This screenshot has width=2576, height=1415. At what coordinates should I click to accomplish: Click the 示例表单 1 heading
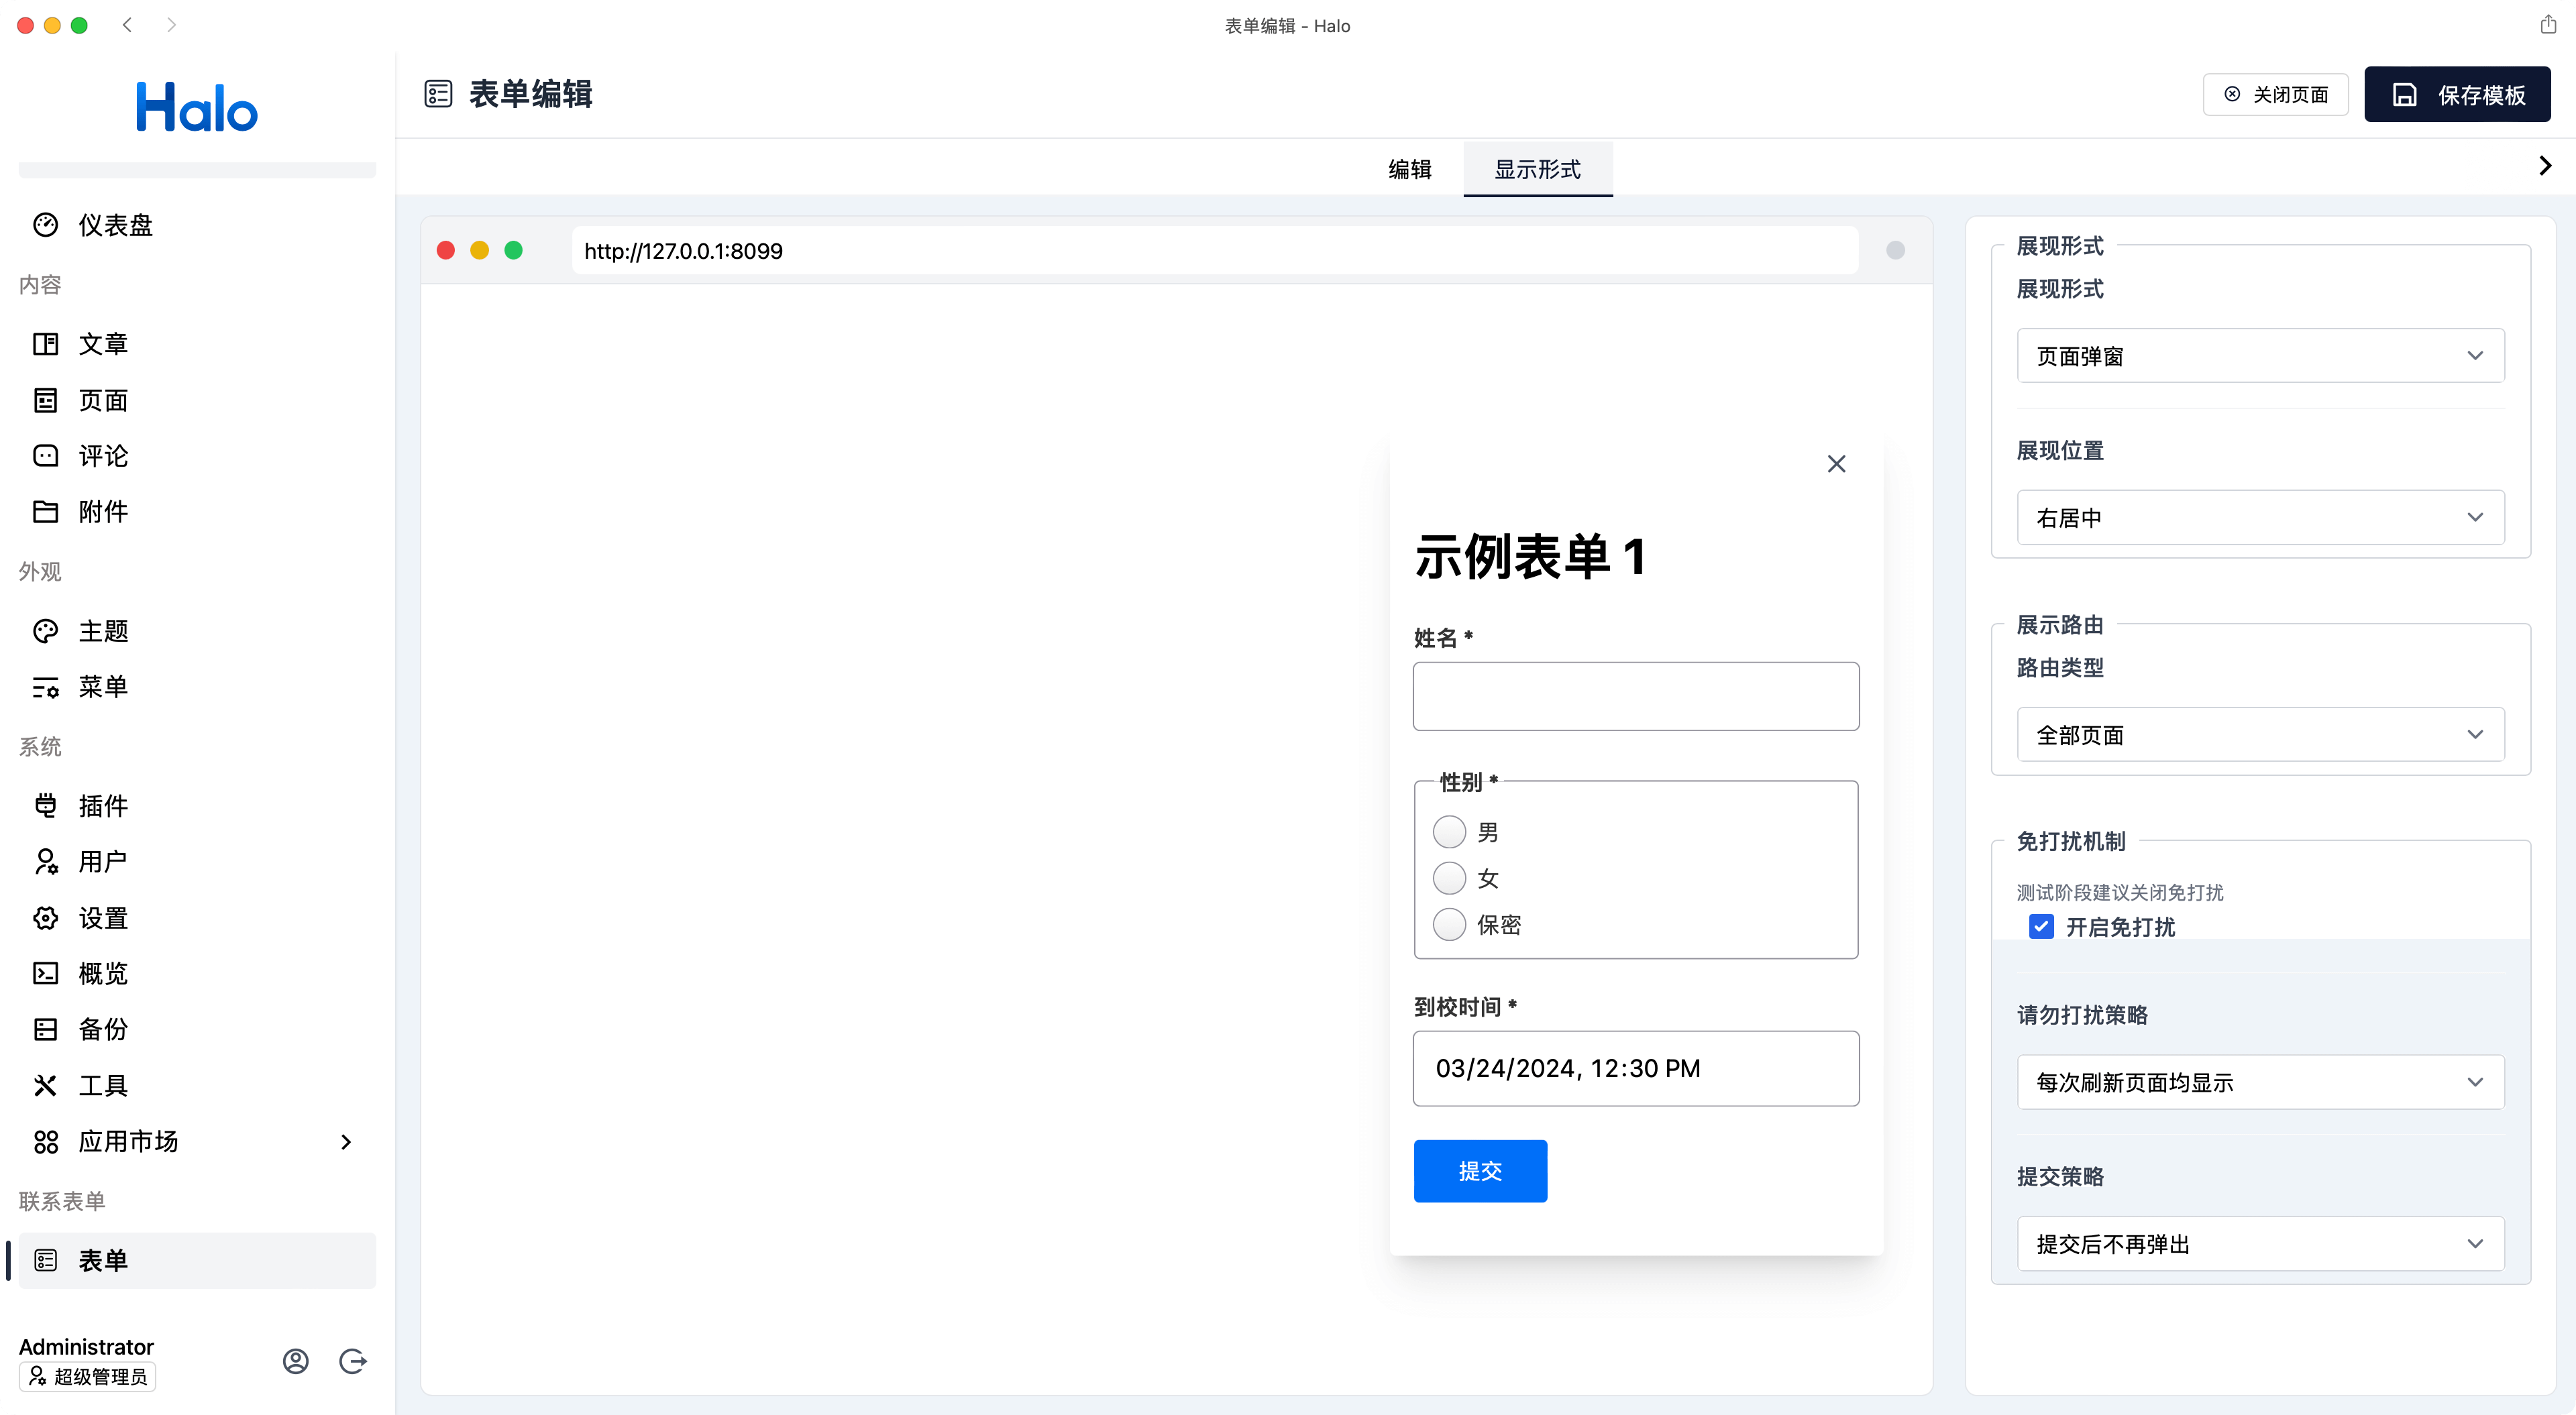click(1530, 556)
